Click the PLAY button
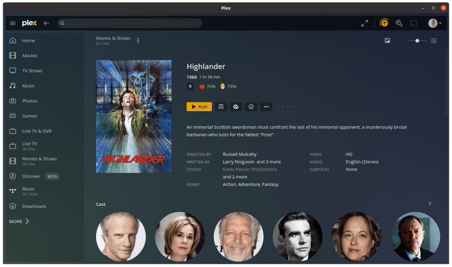The height and width of the screenshot is (267, 452). click(199, 107)
